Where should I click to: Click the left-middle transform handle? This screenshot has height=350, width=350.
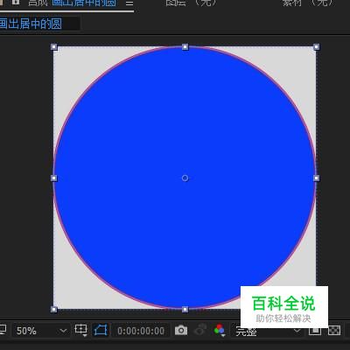(x=54, y=178)
